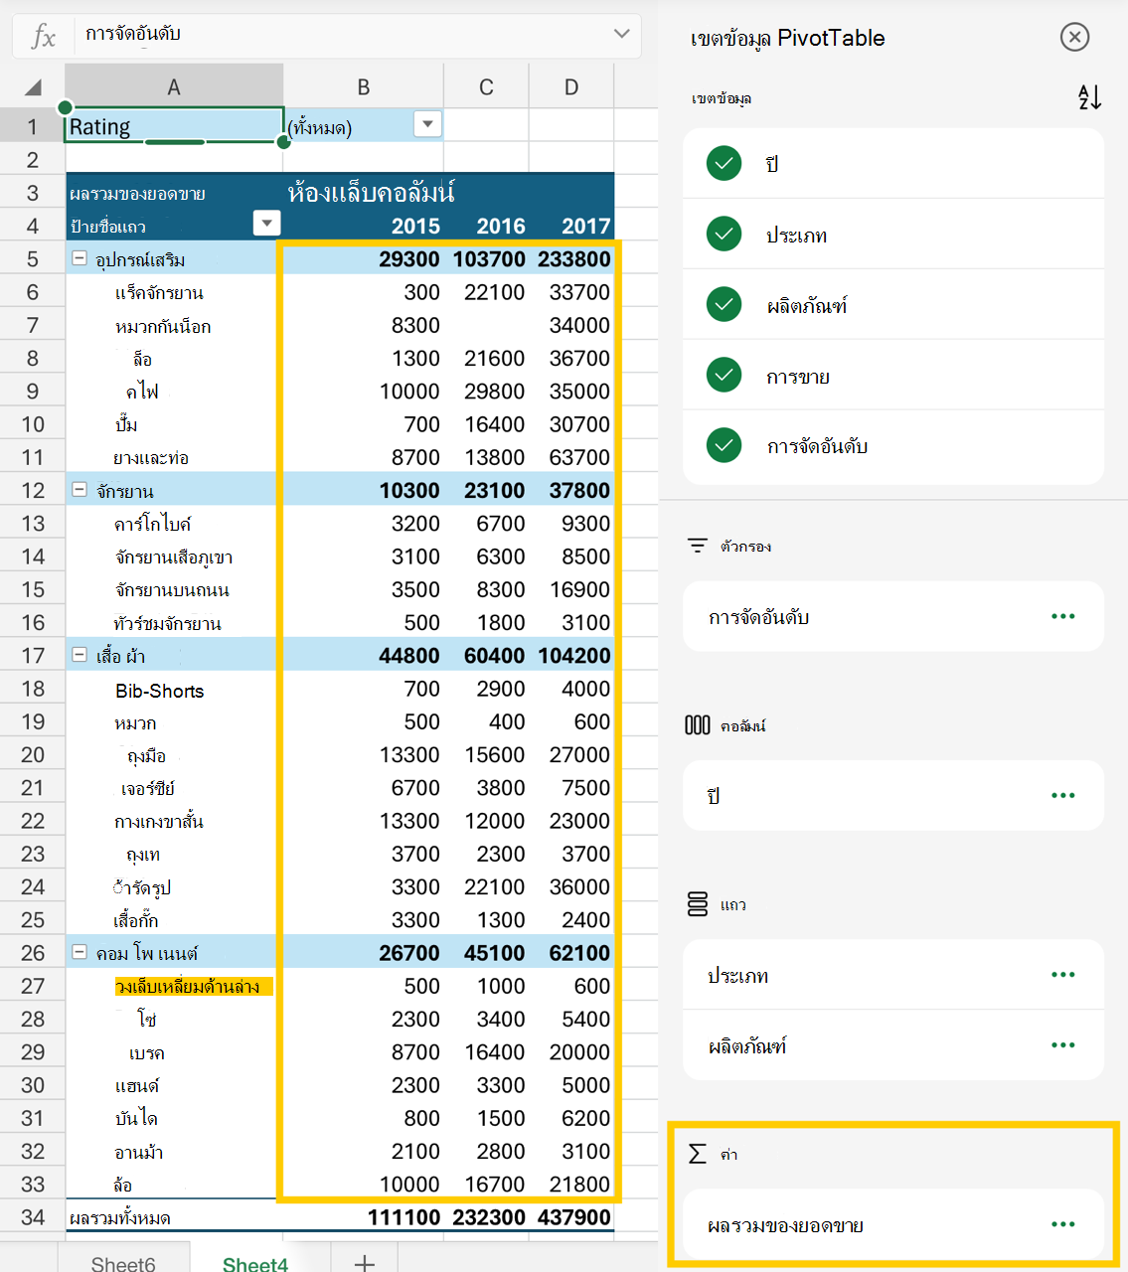Uncheck the ผลิตภัณฑ์ field checkbox

[x=724, y=304]
